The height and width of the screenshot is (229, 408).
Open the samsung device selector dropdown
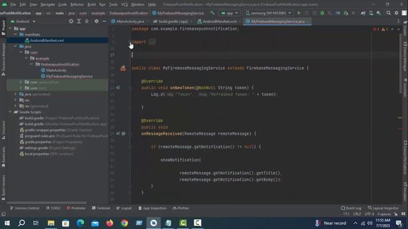[x=268, y=13]
